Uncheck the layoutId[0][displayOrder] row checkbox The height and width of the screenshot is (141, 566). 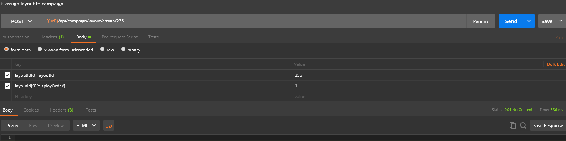pyautogui.click(x=7, y=86)
